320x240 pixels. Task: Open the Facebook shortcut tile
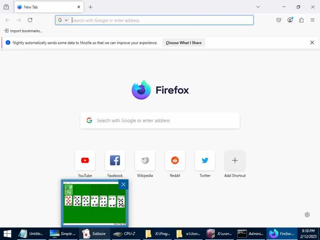(x=115, y=160)
